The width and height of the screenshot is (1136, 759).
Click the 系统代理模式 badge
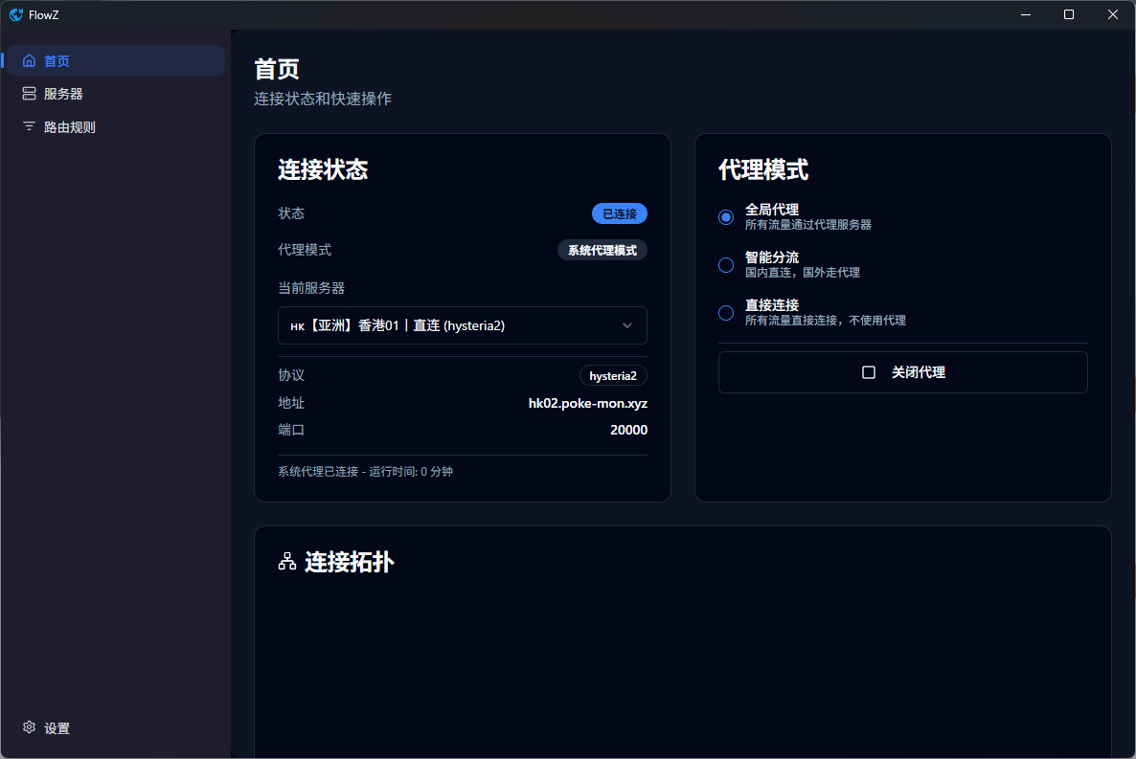pos(602,249)
